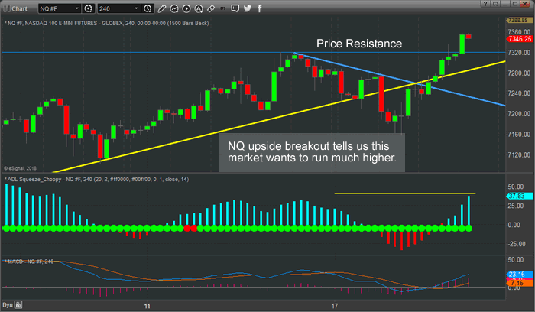Click the 7320.00 price axis label
535x312 pixels.
[519, 53]
